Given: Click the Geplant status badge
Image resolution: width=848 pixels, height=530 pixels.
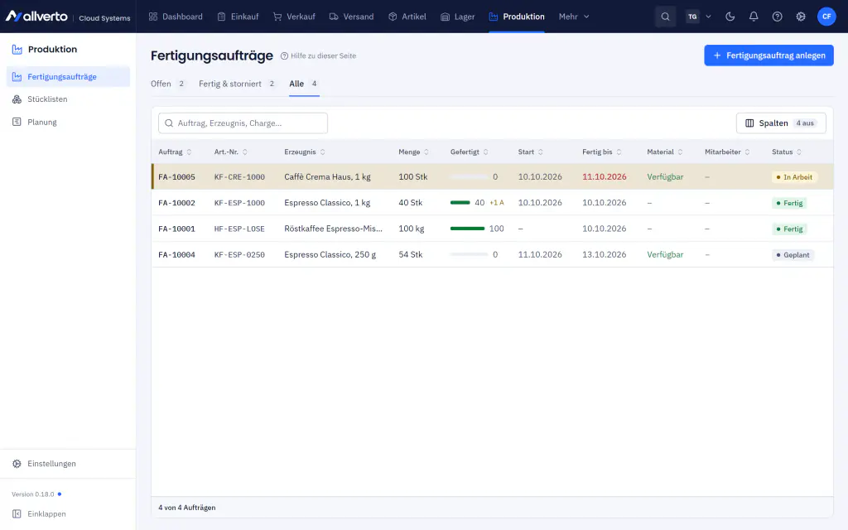Looking at the screenshot, I should (x=793, y=255).
